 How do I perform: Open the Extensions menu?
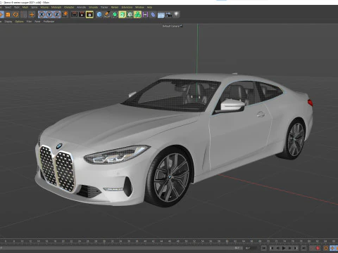127,7
